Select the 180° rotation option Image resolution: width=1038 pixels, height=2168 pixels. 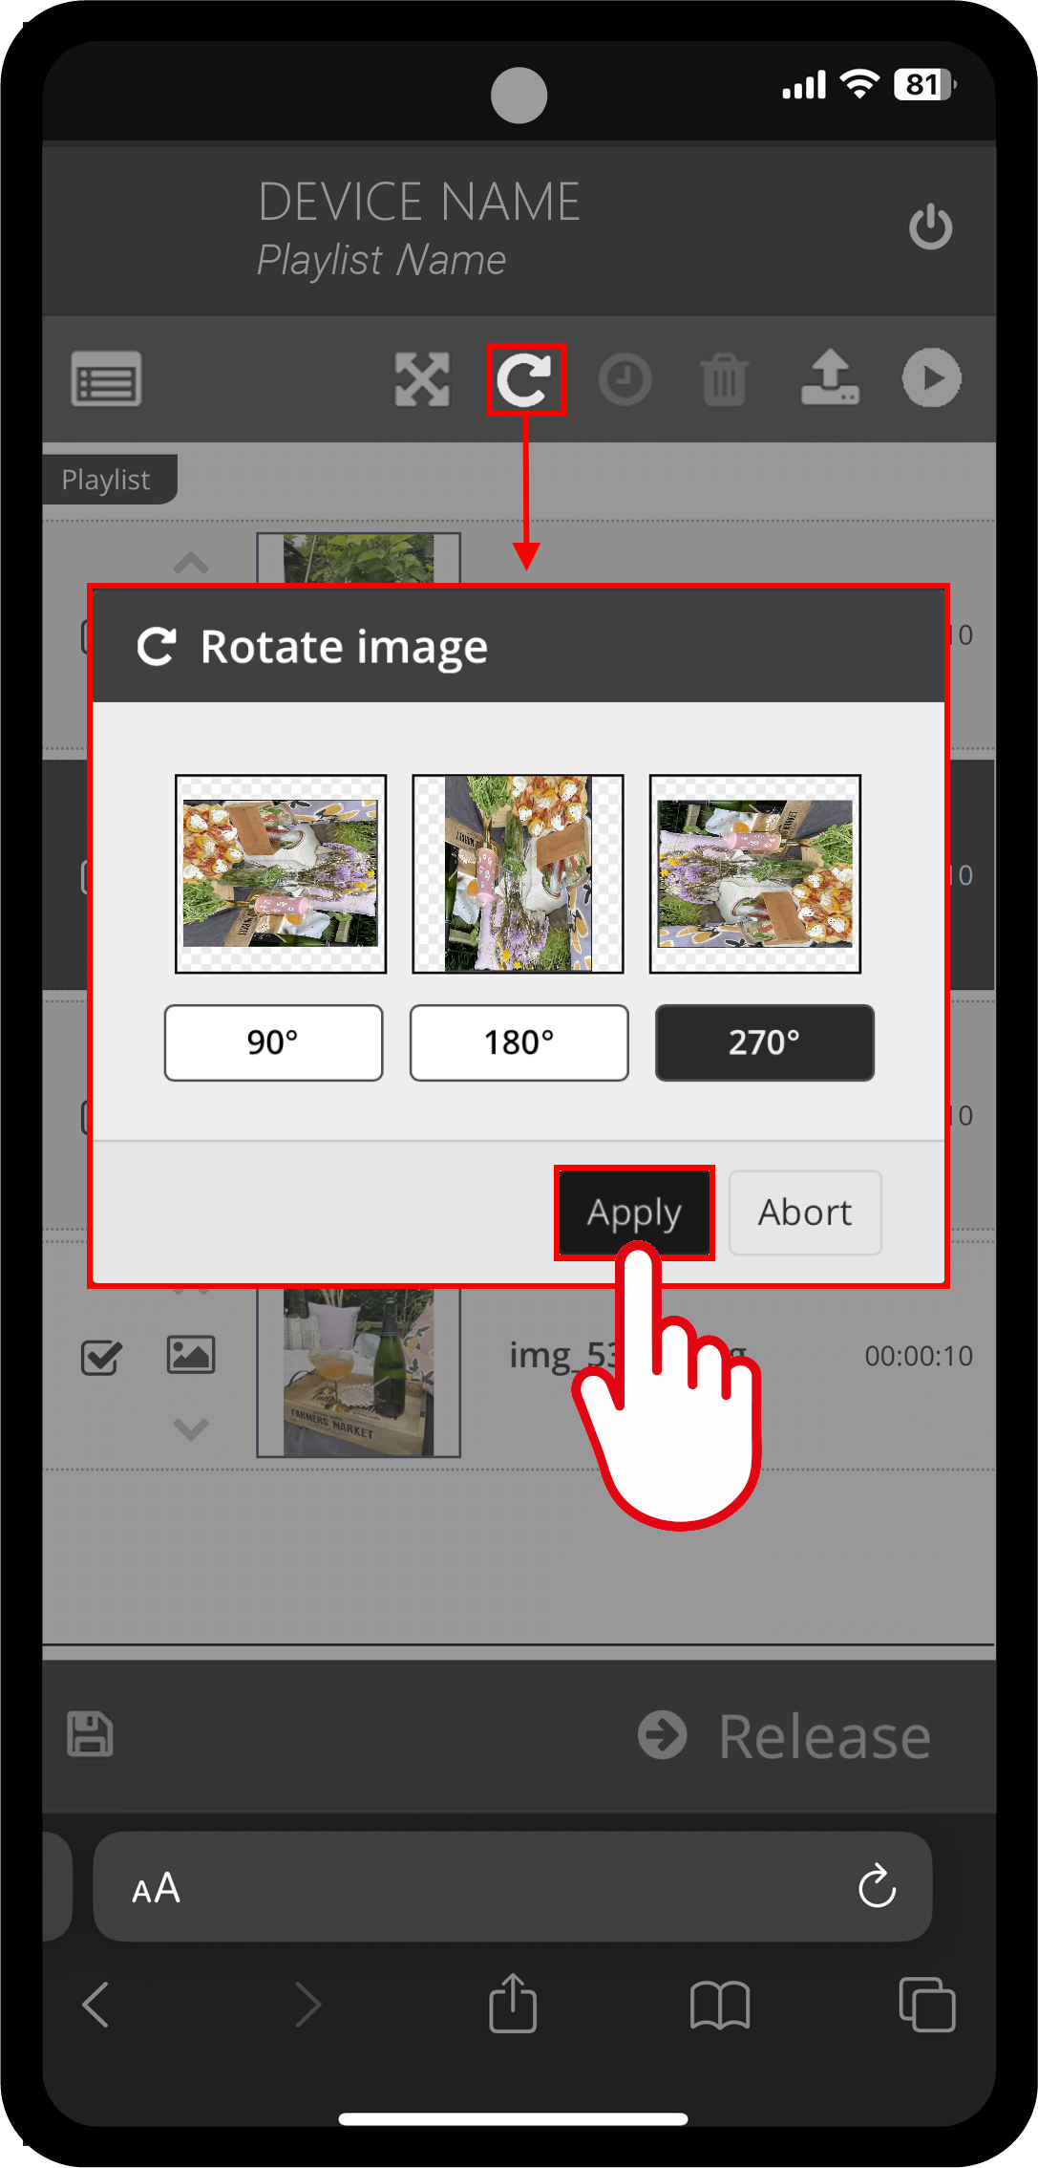tap(519, 1042)
